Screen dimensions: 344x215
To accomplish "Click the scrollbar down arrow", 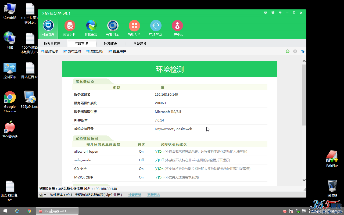I will pos(304,180).
